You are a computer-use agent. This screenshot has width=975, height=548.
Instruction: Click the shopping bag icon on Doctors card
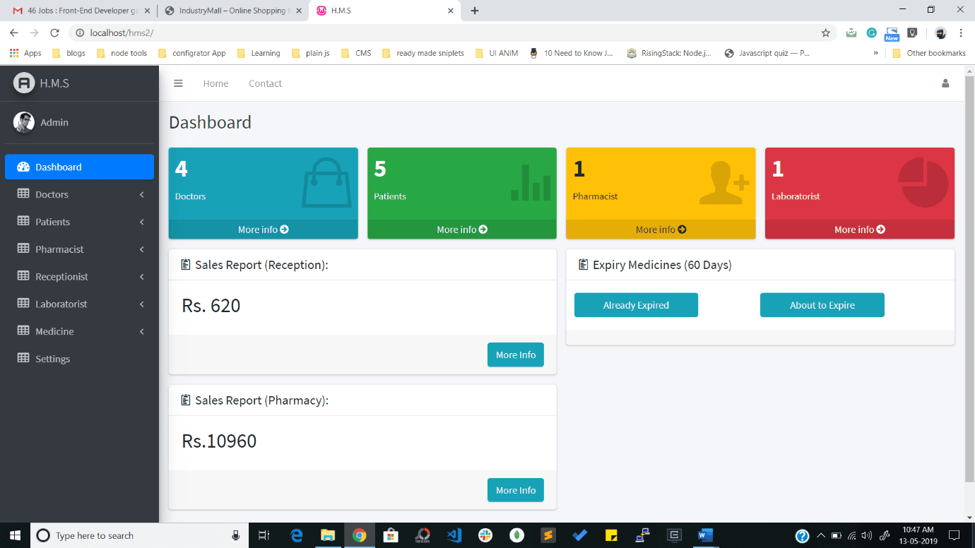pyautogui.click(x=326, y=181)
